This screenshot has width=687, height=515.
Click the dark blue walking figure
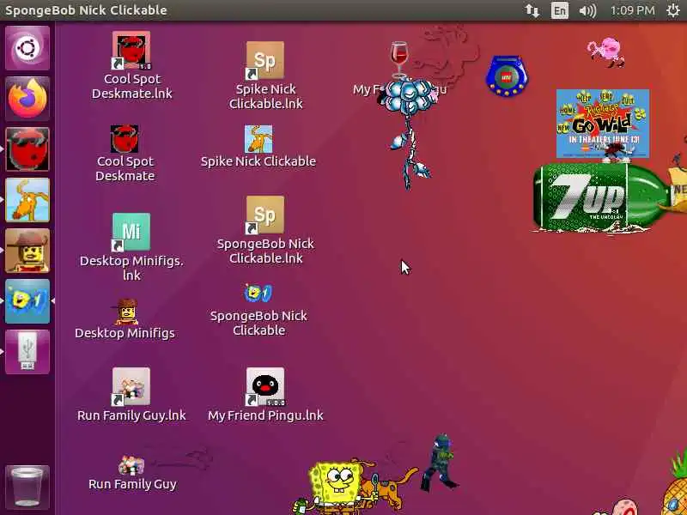[x=440, y=462]
